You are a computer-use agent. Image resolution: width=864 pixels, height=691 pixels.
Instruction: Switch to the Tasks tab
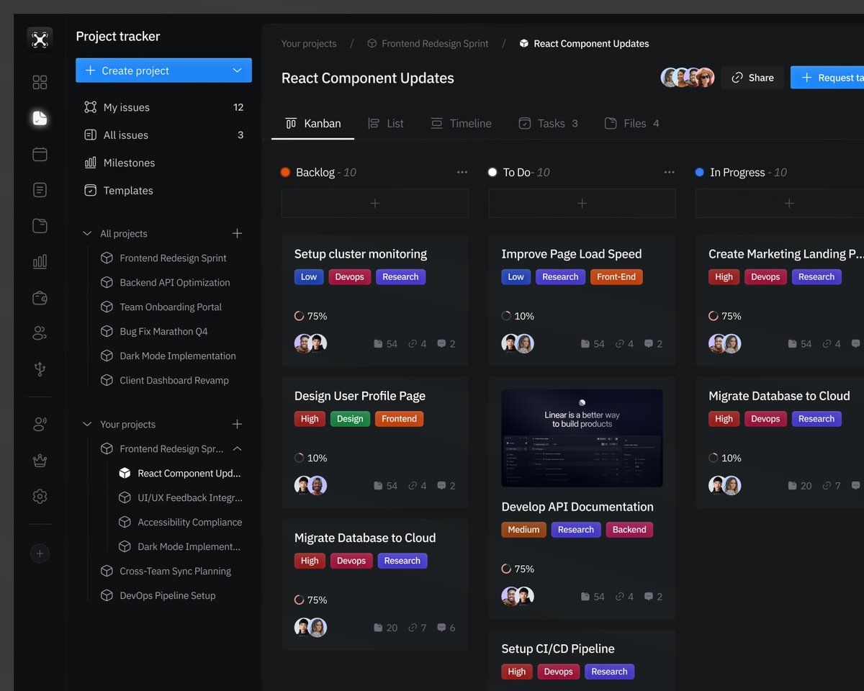[549, 123]
